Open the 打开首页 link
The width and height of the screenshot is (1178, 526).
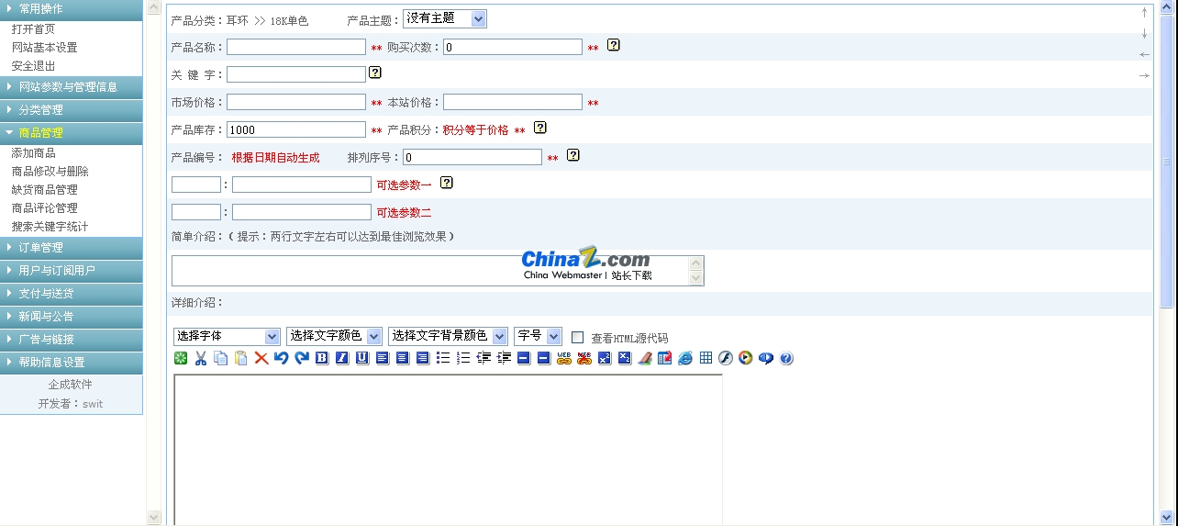click(33, 29)
